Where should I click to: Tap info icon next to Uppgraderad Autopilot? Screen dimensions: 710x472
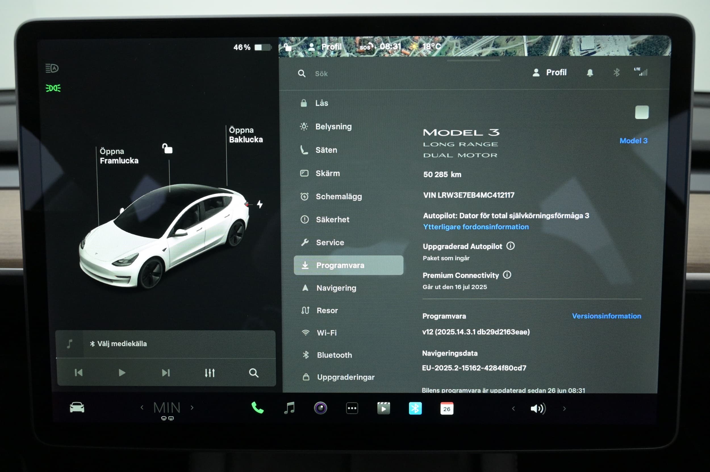tap(510, 246)
